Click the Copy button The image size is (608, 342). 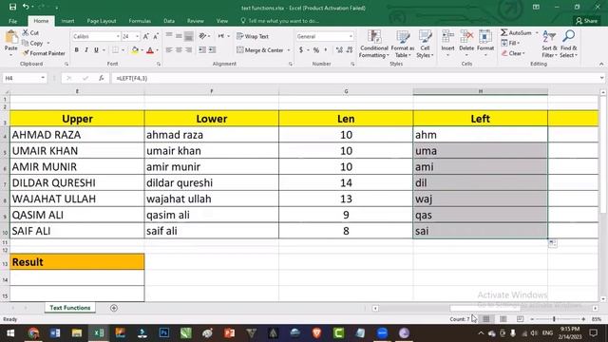(x=32, y=43)
